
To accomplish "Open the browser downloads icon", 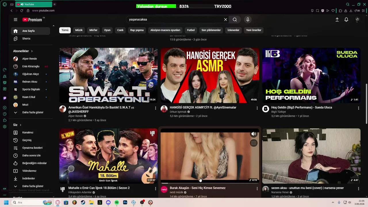I will coord(351,11).
